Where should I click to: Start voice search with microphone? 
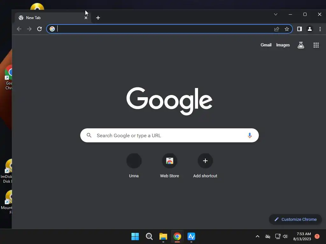tap(250, 135)
